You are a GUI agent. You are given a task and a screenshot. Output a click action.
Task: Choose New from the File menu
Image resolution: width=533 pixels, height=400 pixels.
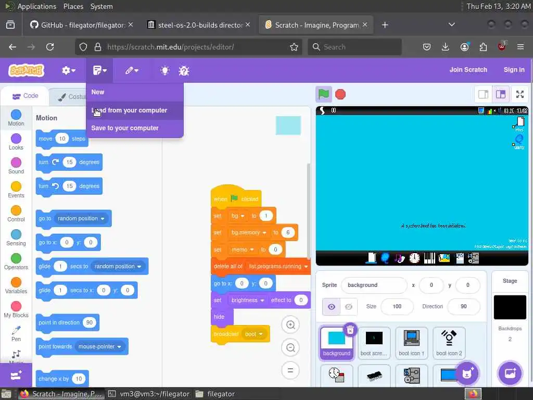tap(135, 92)
